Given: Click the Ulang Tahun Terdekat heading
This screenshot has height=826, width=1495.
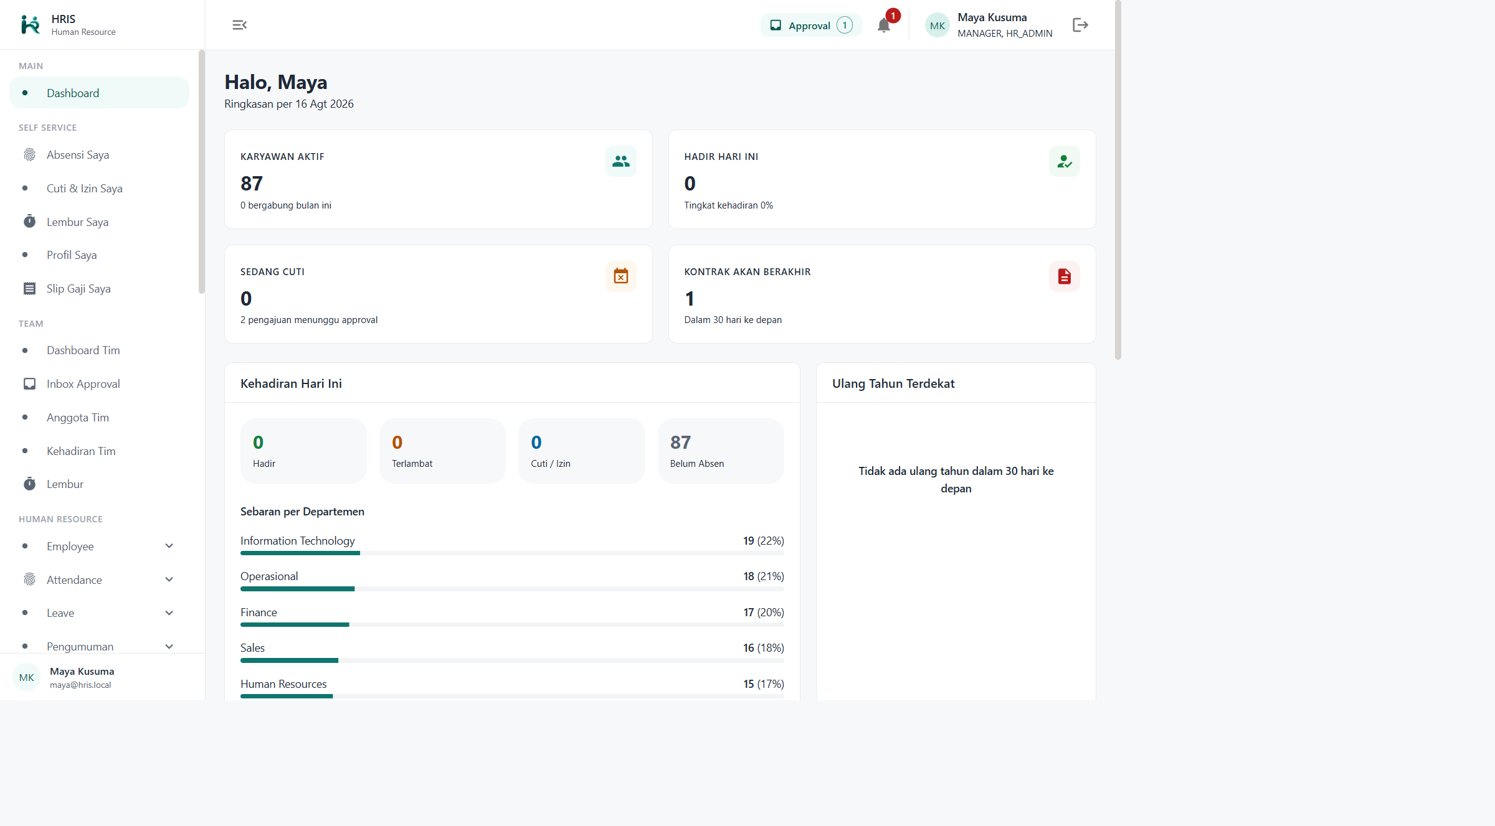Looking at the screenshot, I should (893, 383).
